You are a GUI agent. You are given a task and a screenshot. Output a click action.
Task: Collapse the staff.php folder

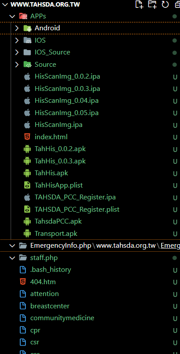coord(12,258)
